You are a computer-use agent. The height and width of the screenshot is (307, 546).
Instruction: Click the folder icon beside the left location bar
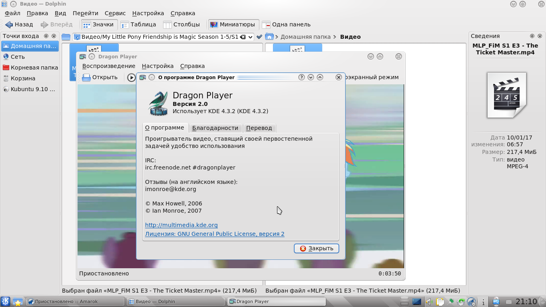tap(66, 37)
